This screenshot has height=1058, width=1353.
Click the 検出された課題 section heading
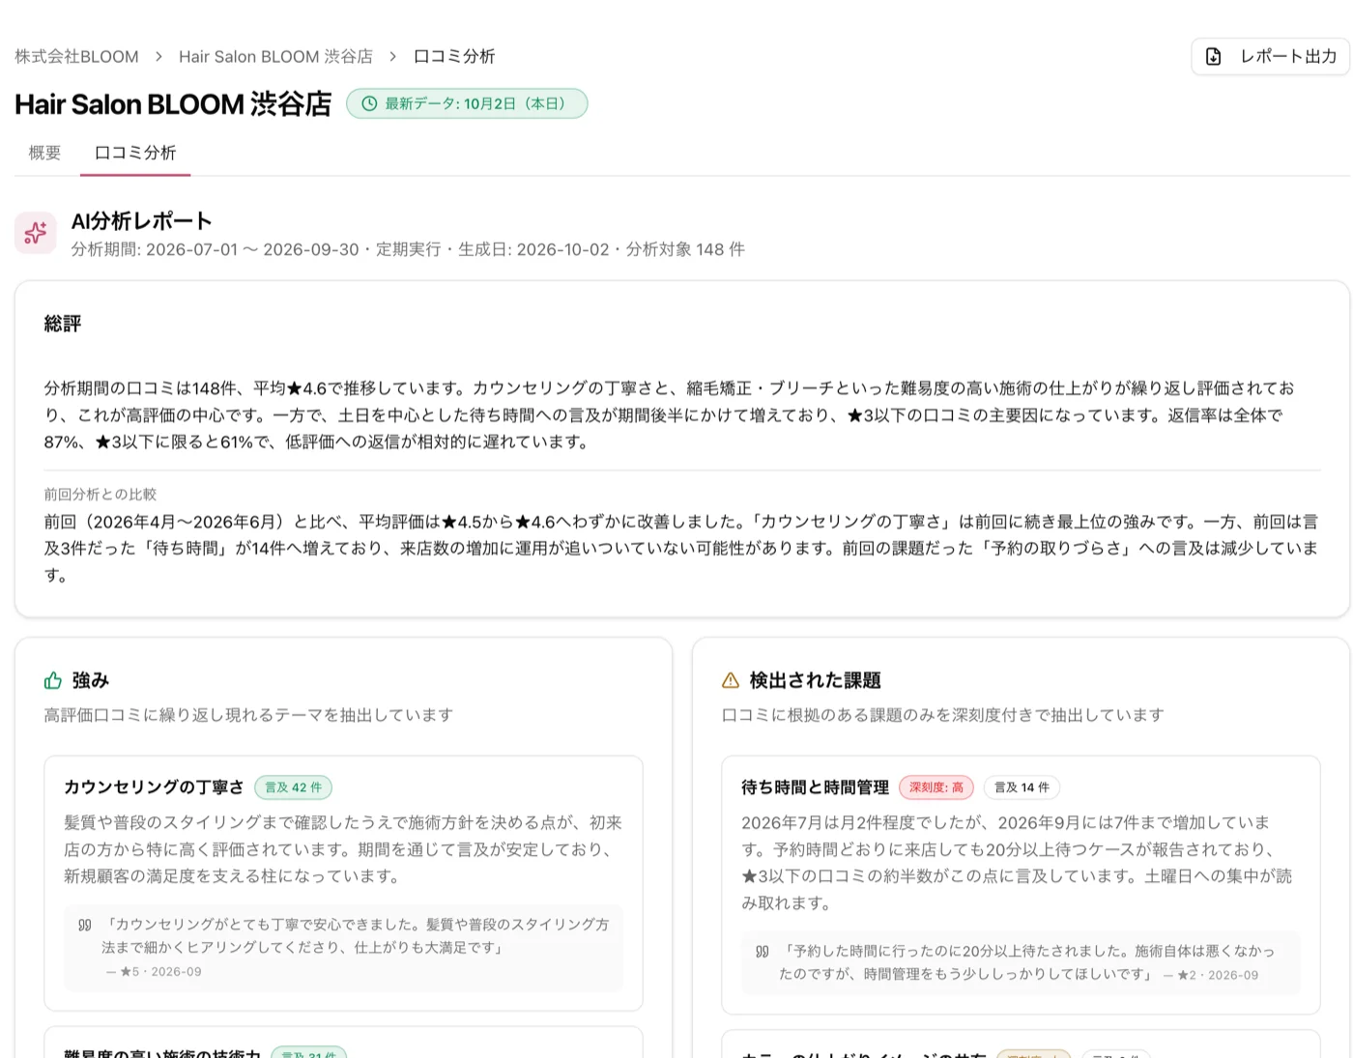coord(815,680)
